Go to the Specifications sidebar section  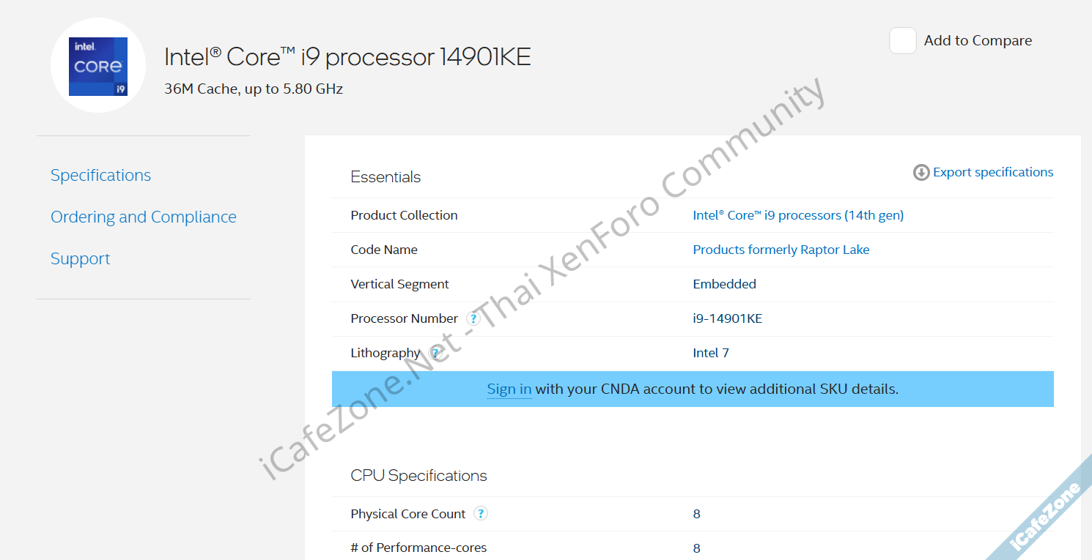100,175
